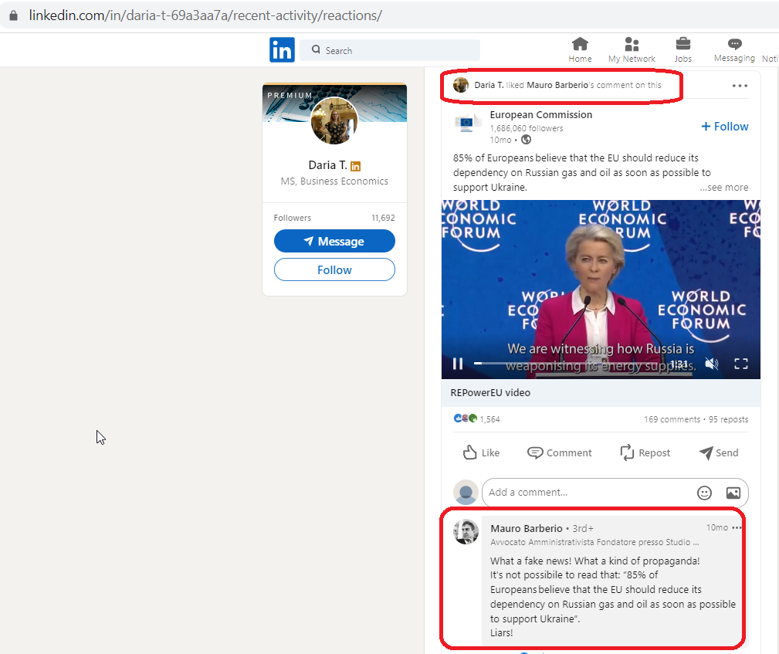779x654 pixels.
Task: Open the Home navigation icon
Action: pos(580,44)
